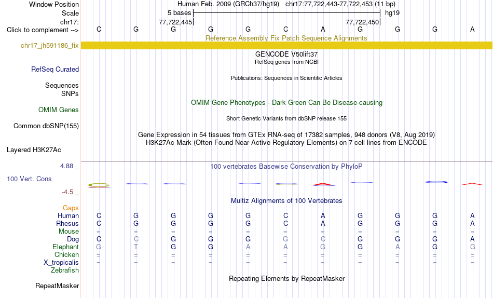Screen dimensions: 493x298
Task: Click the -4.5 PhyloP lower limit value
Action: pos(67,192)
